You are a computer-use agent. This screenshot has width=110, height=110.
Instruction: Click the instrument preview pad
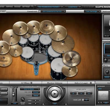tap(103, 96)
